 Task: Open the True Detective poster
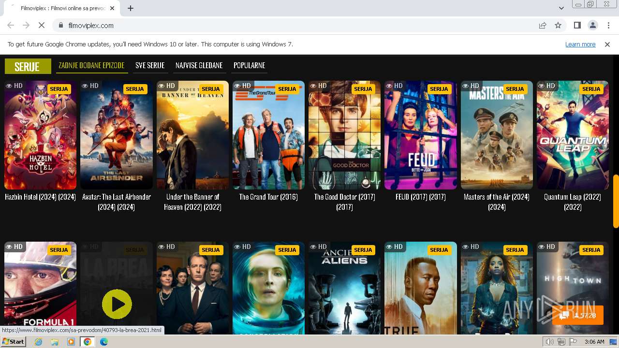[421, 288]
